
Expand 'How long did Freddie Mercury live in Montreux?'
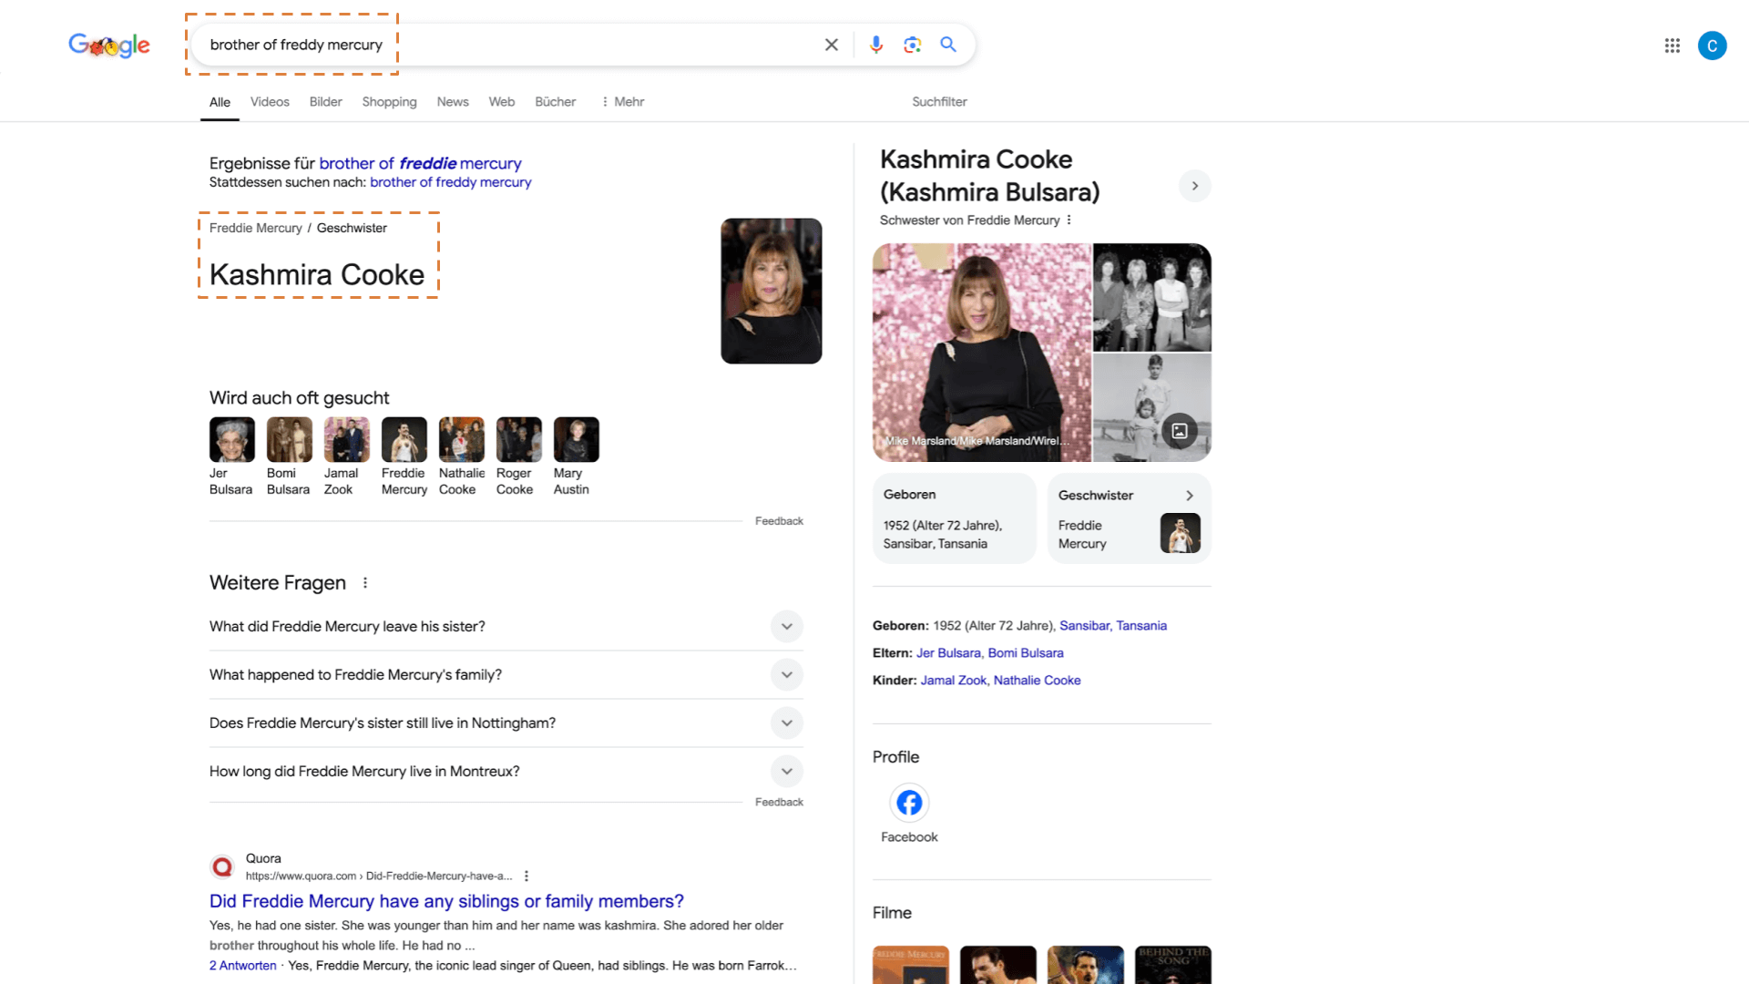point(786,772)
